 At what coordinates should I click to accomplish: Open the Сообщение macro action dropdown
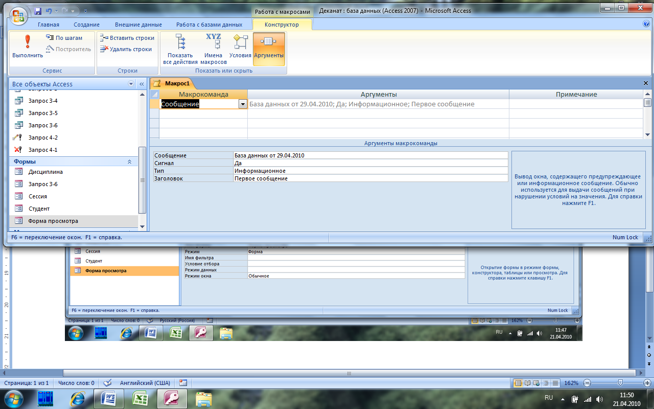(243, 104)
